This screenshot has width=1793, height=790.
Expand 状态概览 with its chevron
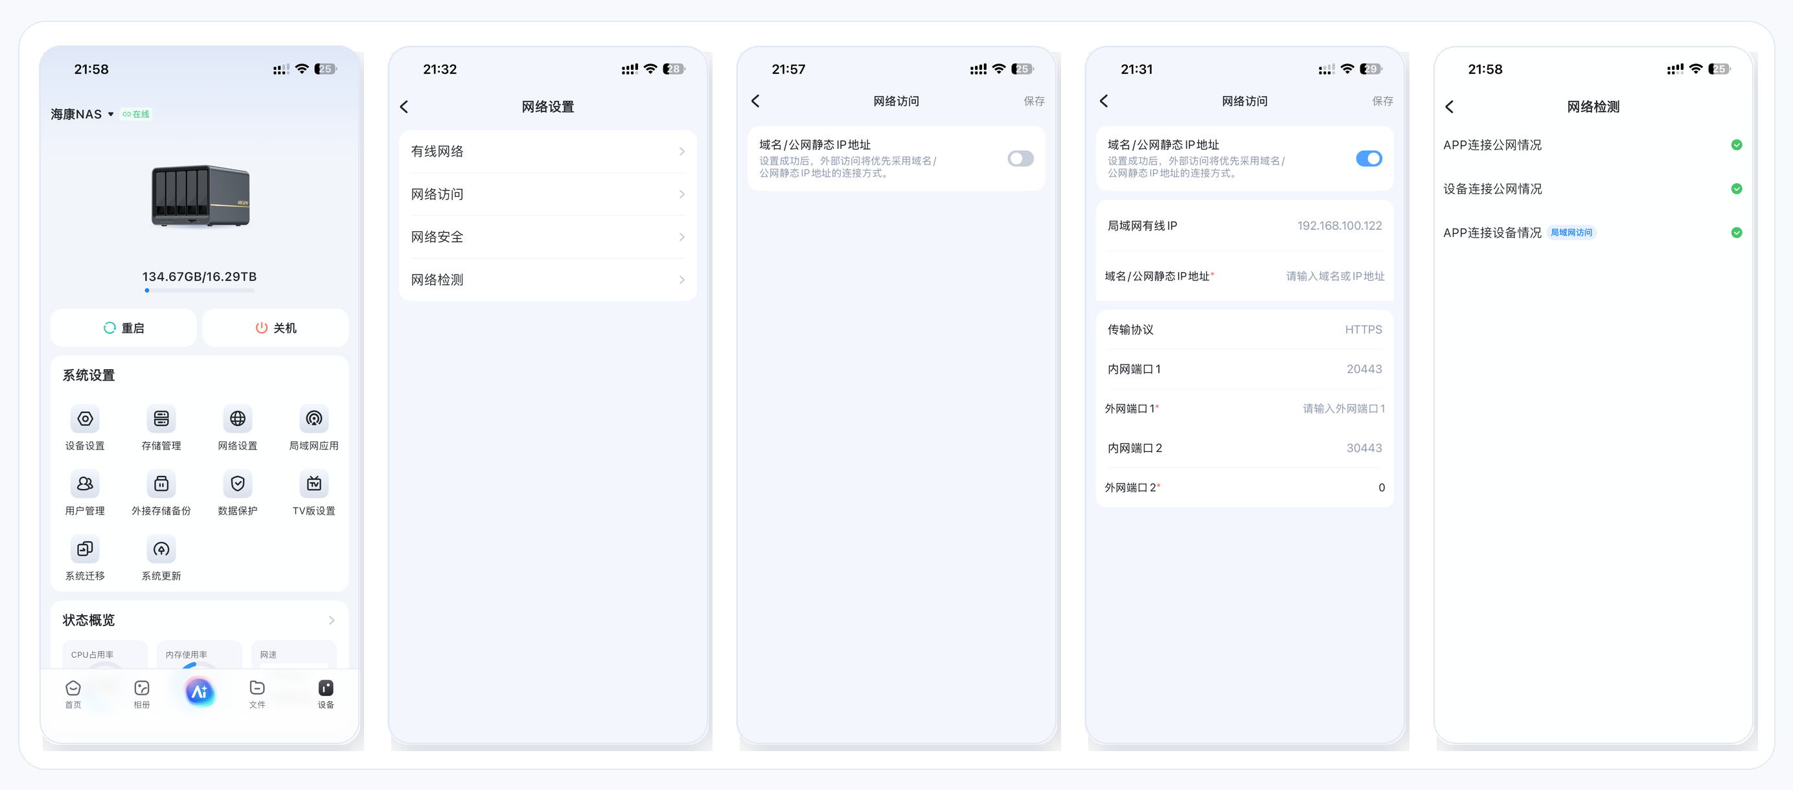point(332,620)
